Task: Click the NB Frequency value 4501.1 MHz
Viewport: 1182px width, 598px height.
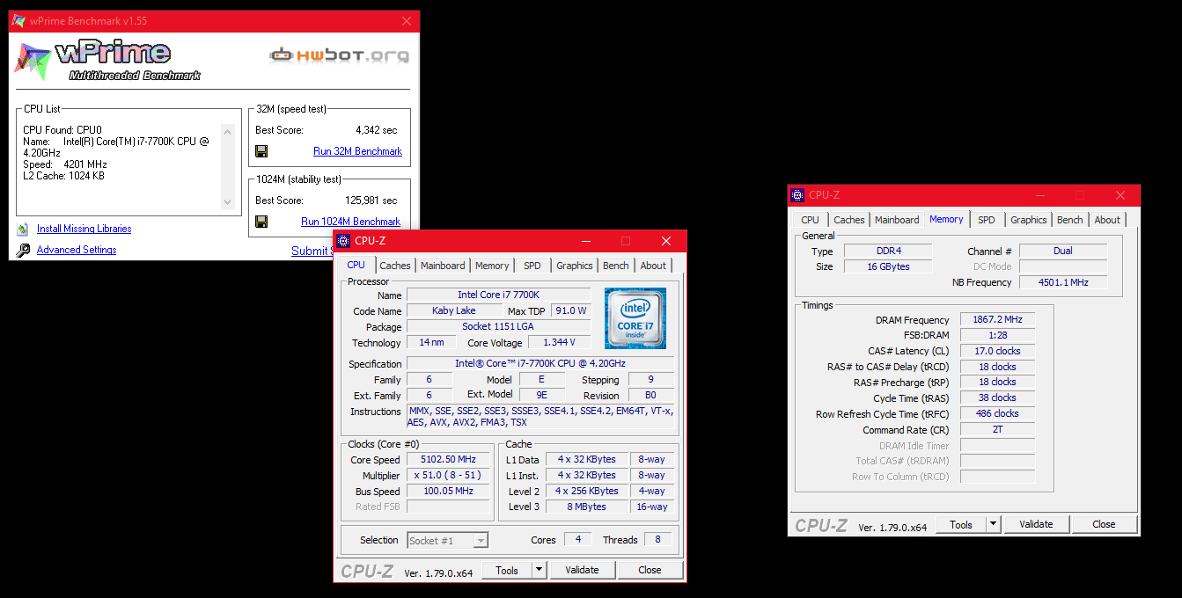Action: pyautogui.click(x=1063, y=282)
